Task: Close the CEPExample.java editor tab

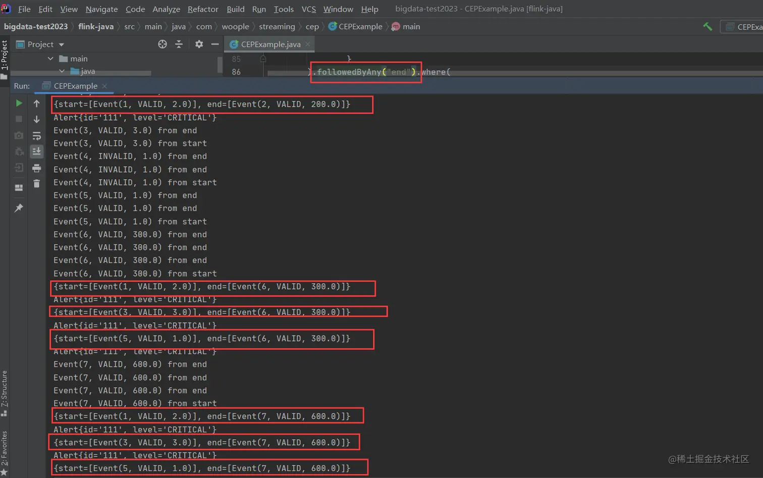Action: point(308,44)
